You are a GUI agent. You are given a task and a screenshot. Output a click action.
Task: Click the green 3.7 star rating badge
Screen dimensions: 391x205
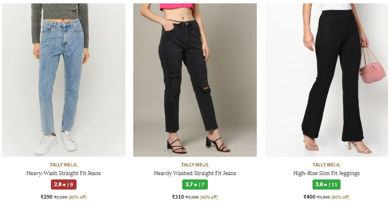(x=195, y=184)
